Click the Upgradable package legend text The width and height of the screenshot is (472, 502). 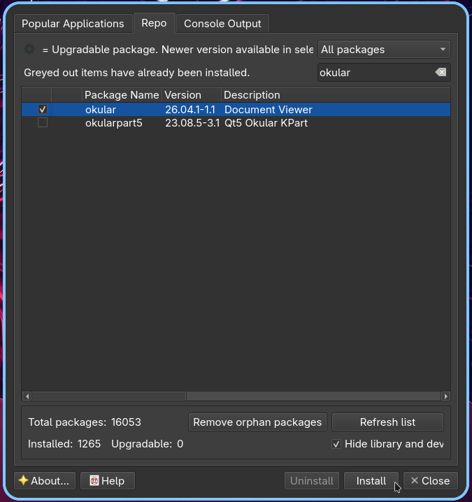178,50
